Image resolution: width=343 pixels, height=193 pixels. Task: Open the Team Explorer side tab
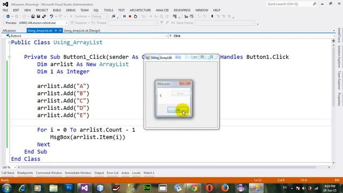339,80
